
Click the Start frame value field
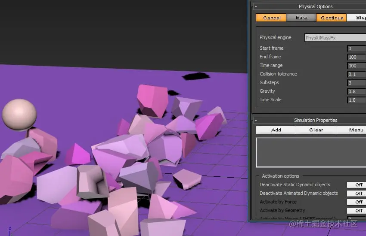pyautogui.click(x=357, y=48)
